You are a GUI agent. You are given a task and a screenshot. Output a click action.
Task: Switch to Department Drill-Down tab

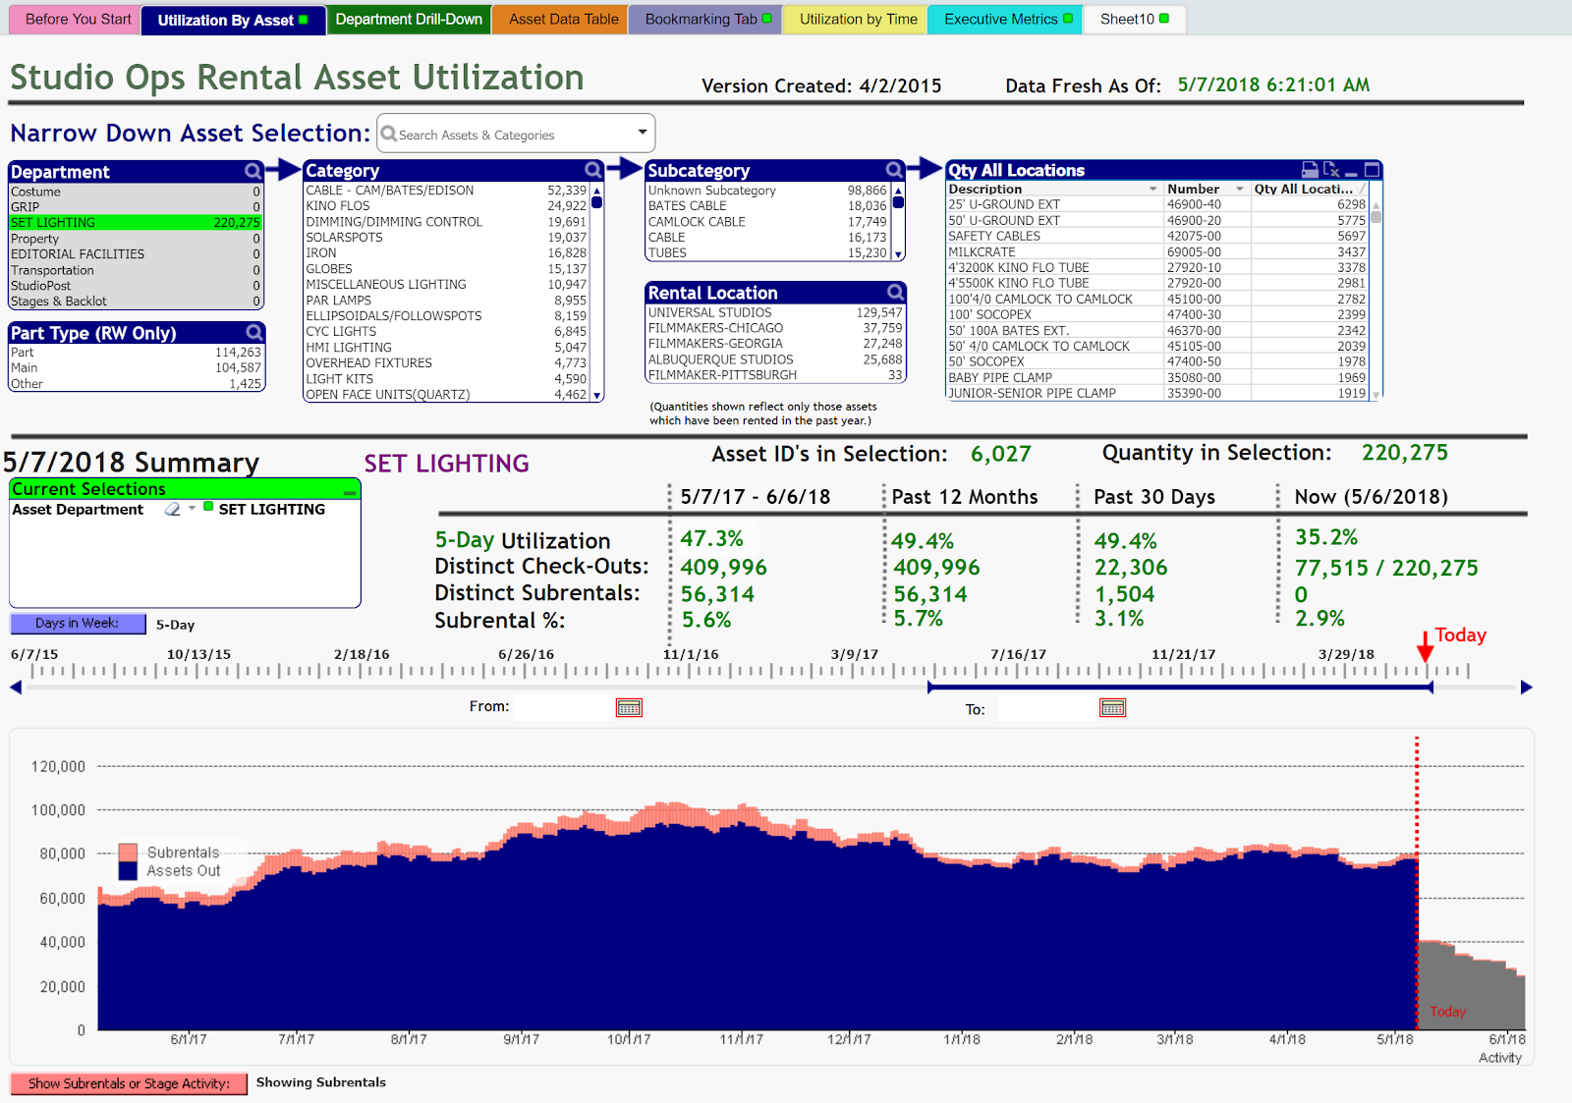pos(409,20)
